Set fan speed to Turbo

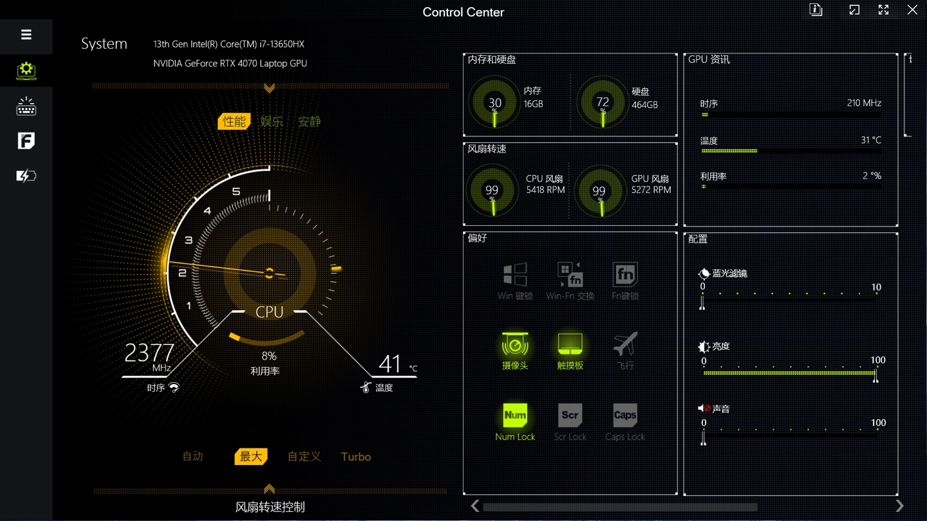(x=355, y=457)
